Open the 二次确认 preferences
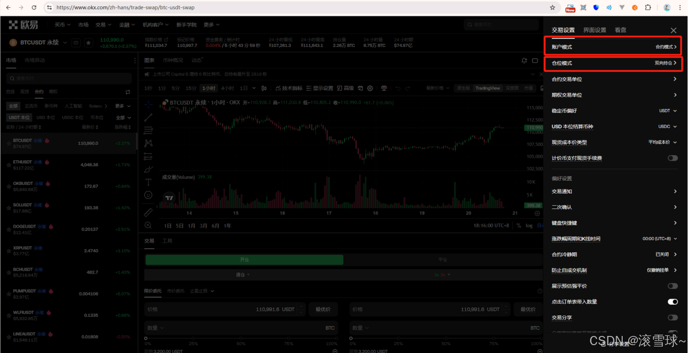Image resolution: width=688 pixels, height=353 pixels. 614,207
